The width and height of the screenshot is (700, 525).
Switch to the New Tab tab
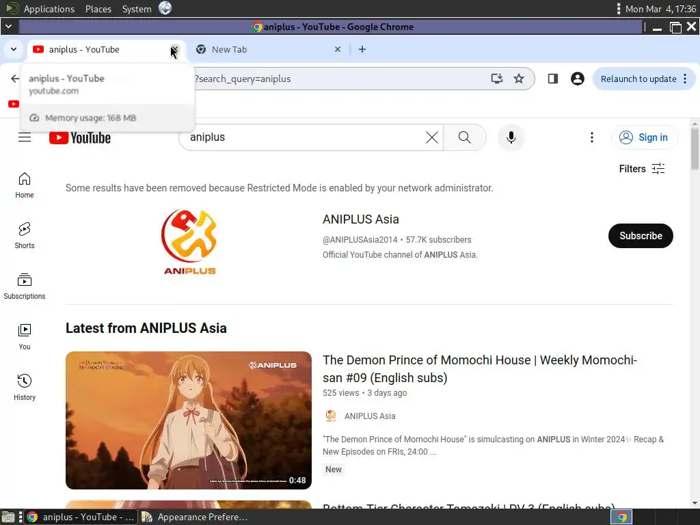click(x=268, y=49)
